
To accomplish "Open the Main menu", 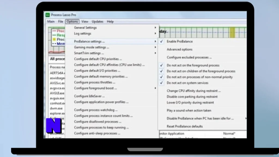I will [x=51, y=22].
